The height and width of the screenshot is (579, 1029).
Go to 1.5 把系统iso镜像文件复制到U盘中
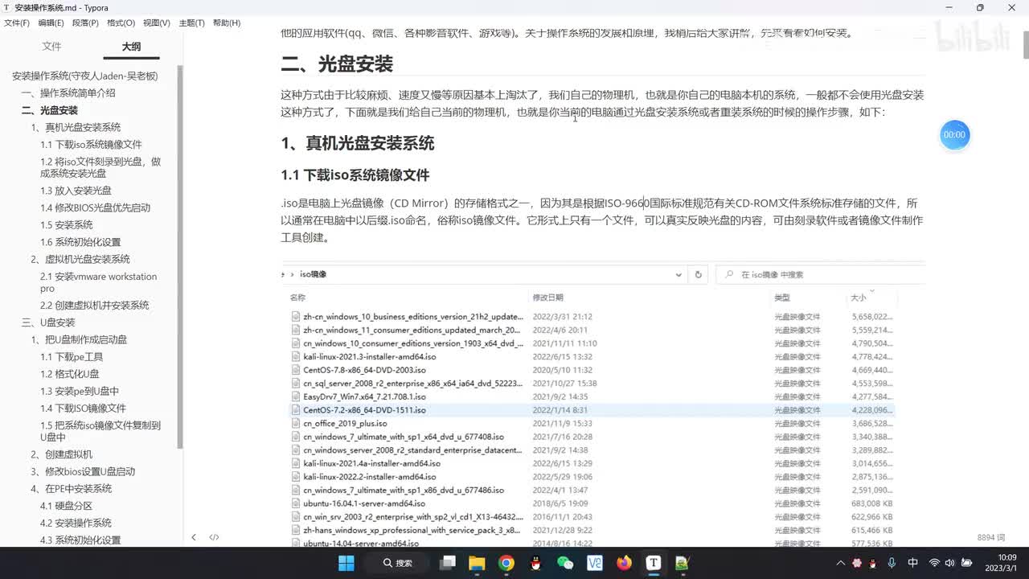pos(100,431)
